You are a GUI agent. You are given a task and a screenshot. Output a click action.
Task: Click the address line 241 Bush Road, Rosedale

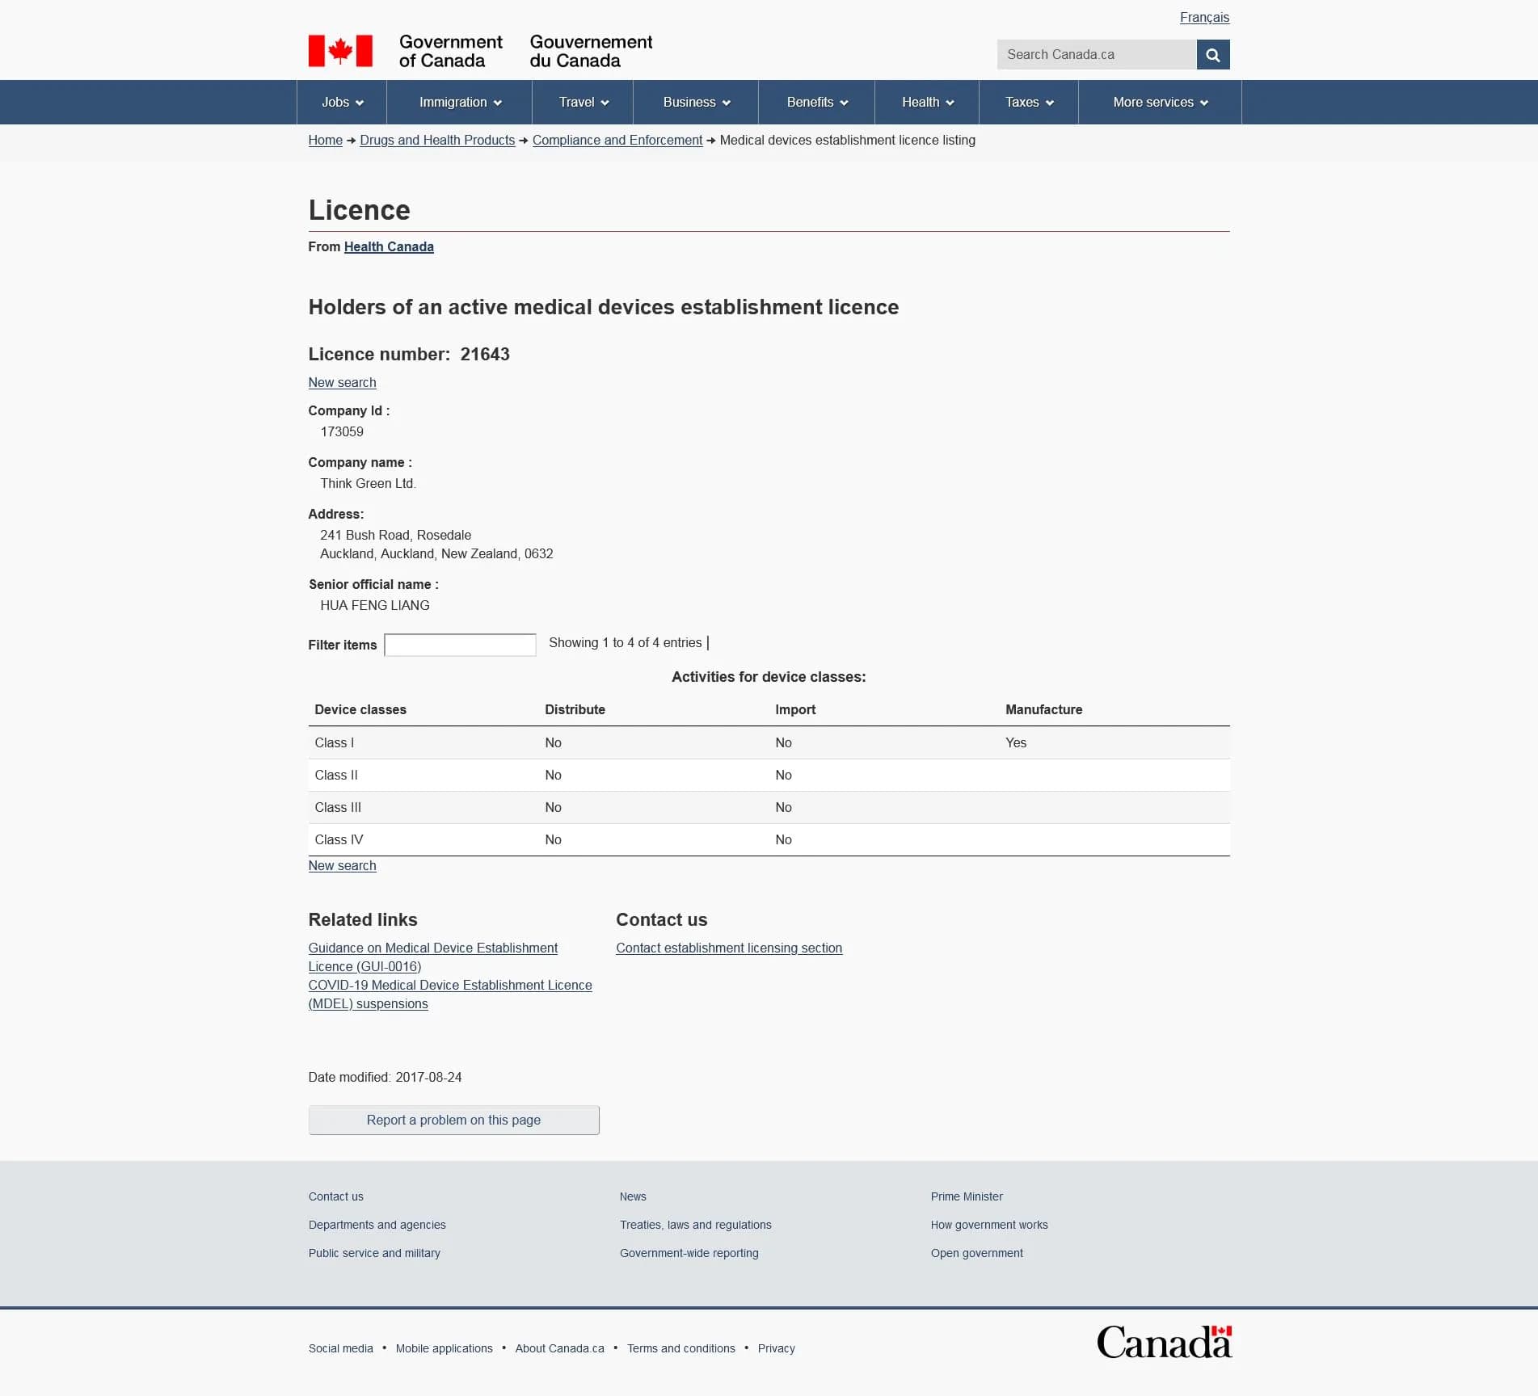(x=396, y=536)
